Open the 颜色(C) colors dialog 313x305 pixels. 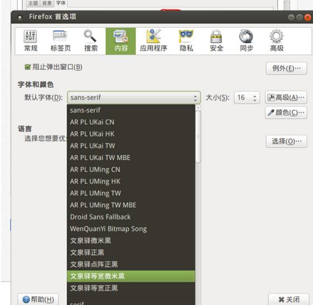286,112
